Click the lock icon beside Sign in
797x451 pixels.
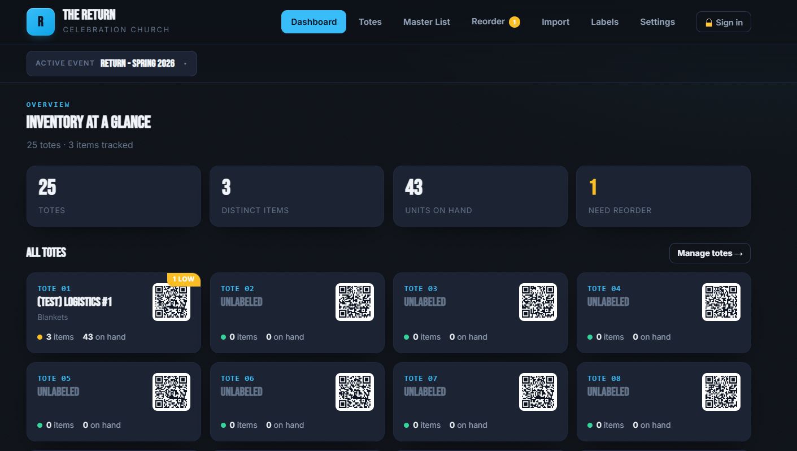point(708,23)
